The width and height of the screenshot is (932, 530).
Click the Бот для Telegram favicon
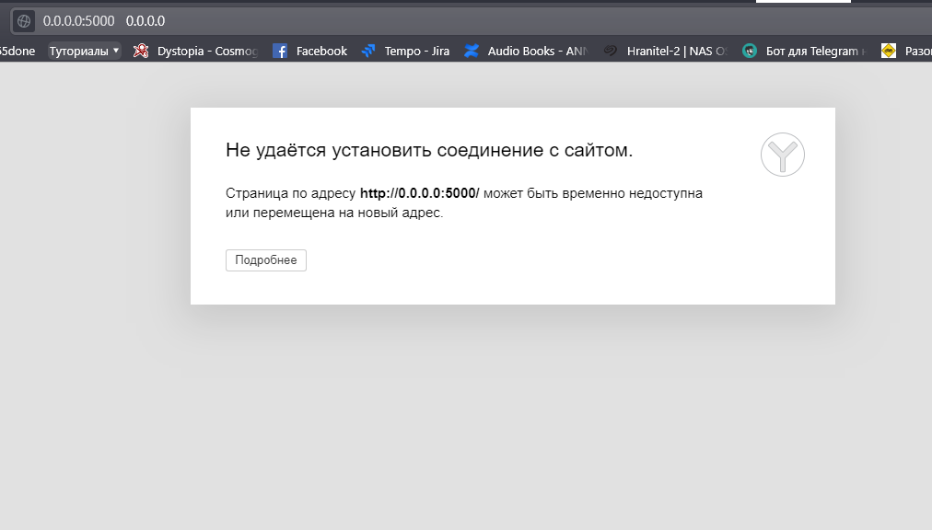(750, 52)
